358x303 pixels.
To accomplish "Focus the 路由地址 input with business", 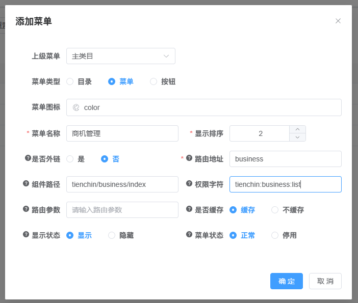I will 286,159.
